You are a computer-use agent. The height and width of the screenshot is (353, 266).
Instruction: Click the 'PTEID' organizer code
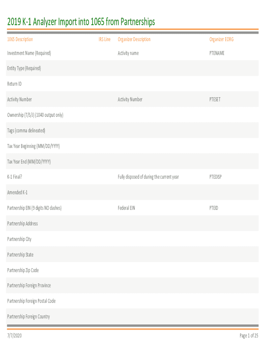[x=214, y=208]
